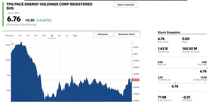Select the 6m time range
The width and height of the screenshot is (210, 102).
coord(36,35)
